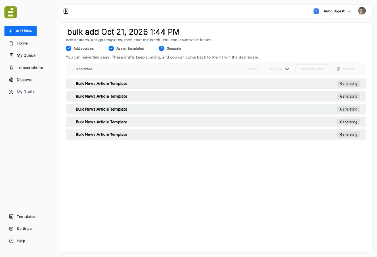Click the Home house icon
The width and height of the screenshot is (377, 257).
pyautogui.click(x=11, y=43)
